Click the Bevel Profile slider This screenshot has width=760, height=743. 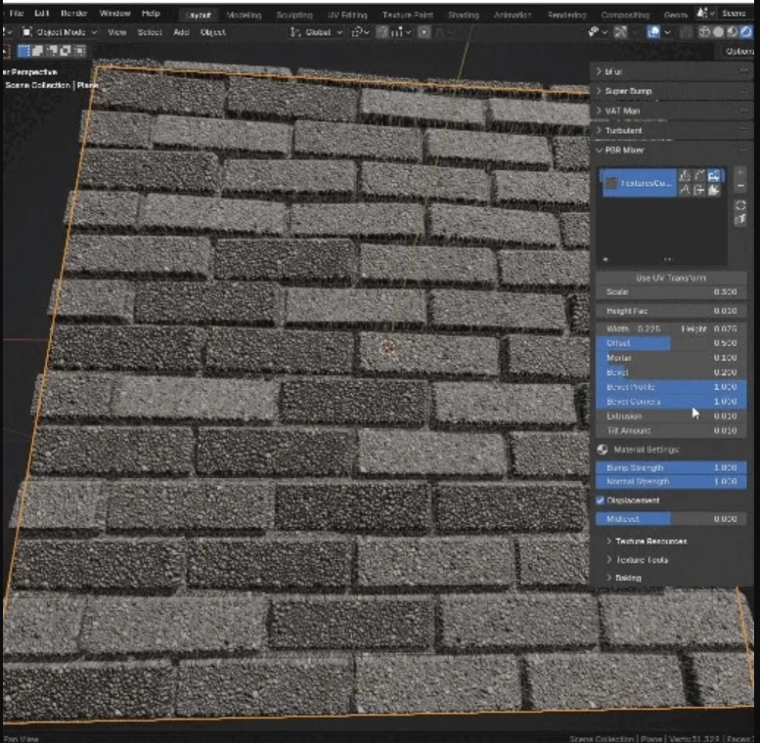670,387
